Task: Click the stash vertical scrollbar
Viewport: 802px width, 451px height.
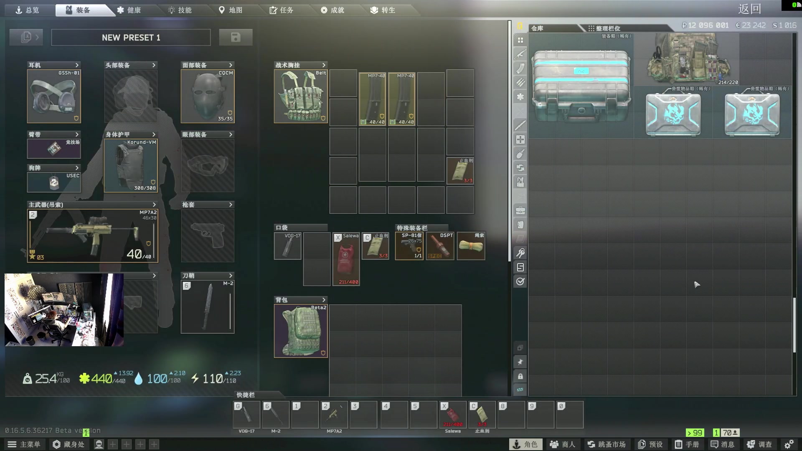Action: pos(794,325)
